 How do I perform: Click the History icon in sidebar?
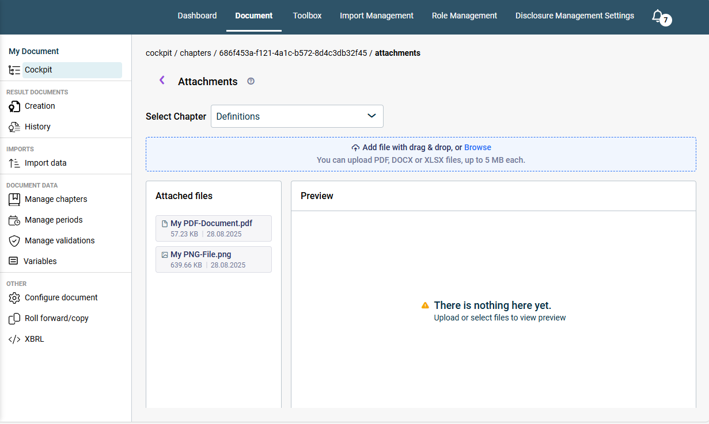click(x=14, y=127)
